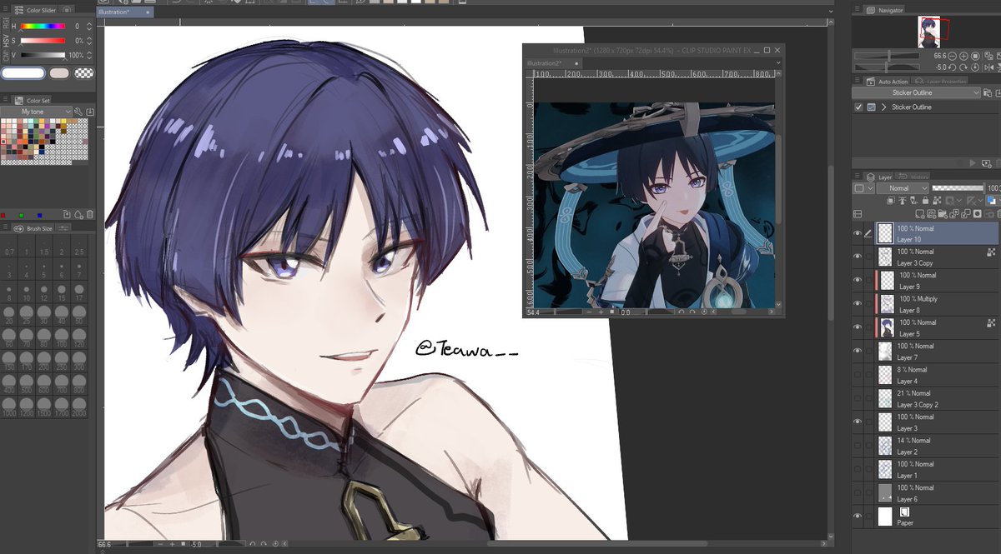Viewport: 1001px width, 554px height.
Task: Create a new raster layer
Action: tap(919, 214)
